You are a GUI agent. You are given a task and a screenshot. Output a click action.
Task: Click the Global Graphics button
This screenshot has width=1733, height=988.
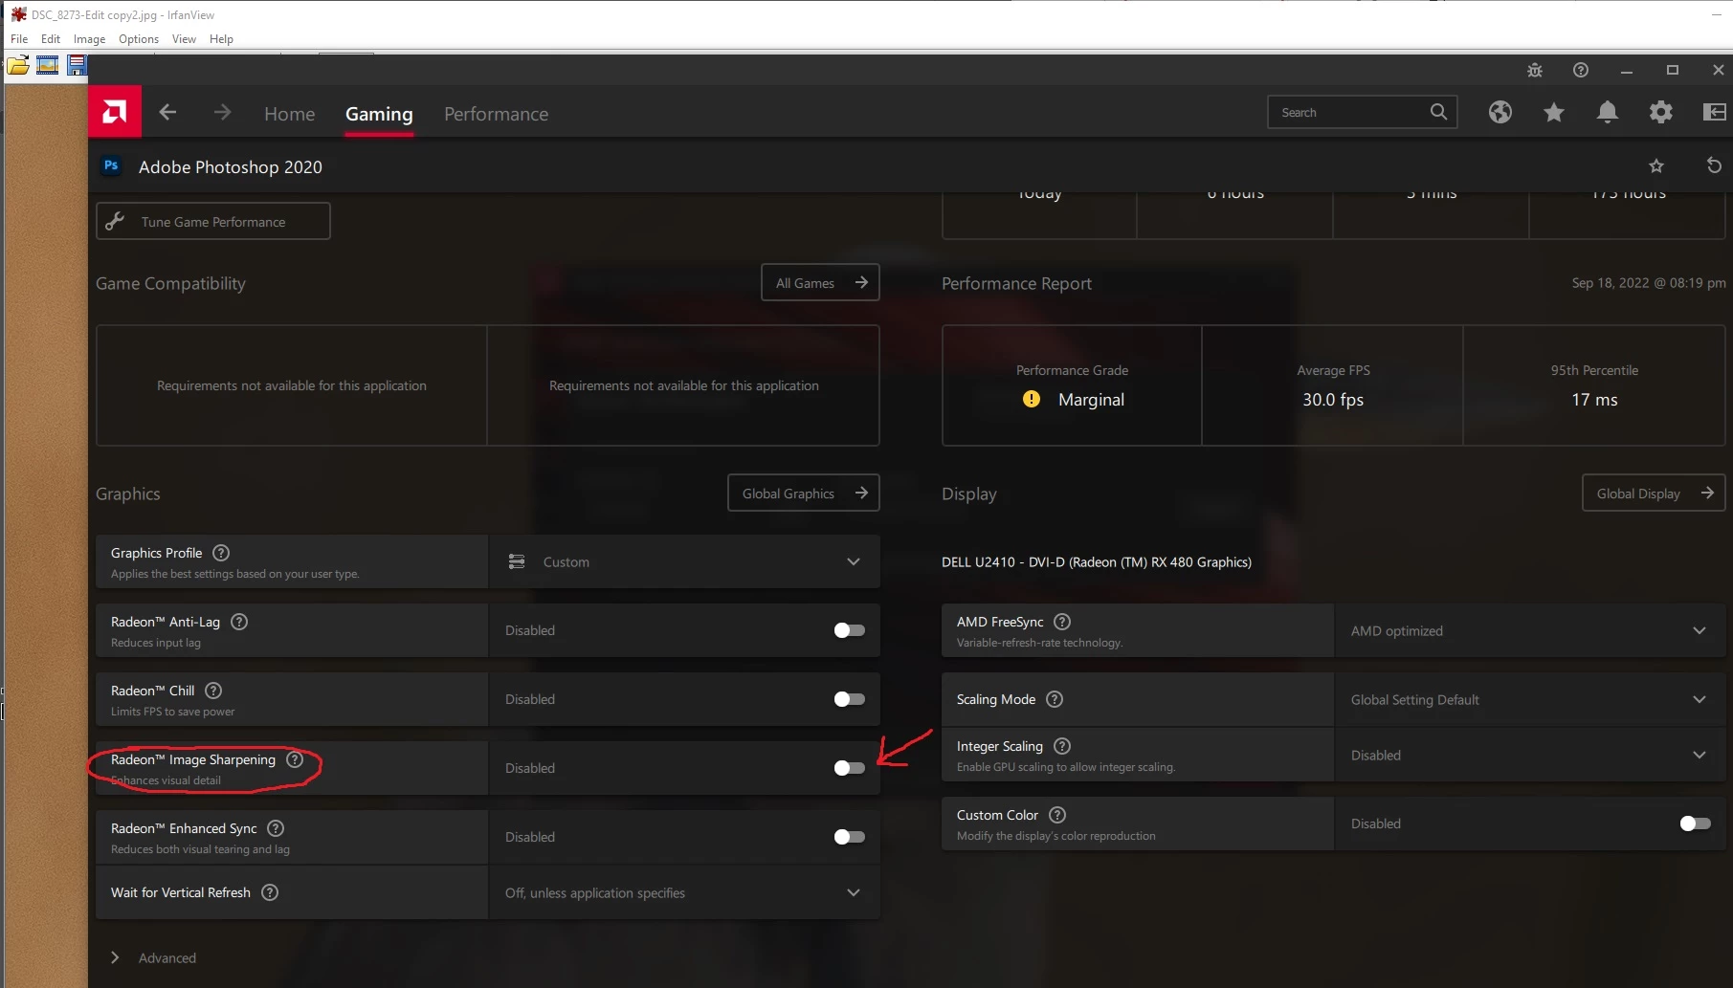pyautogui.click(x=804, y=493)
